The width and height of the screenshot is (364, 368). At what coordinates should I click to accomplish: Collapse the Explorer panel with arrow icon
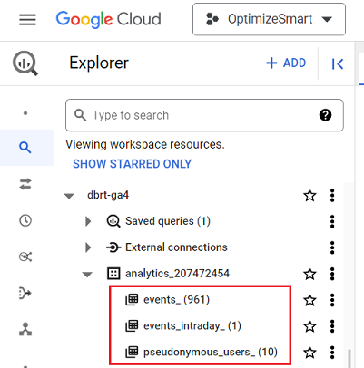[x=338, y=63]
